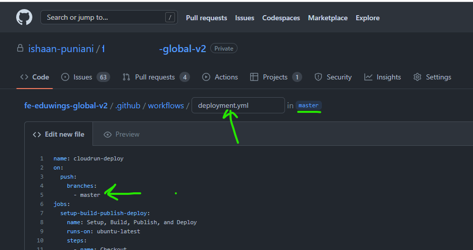Click the repository Issues circle icon
Screen dimensions: 473x250
[x=65, y=77]
